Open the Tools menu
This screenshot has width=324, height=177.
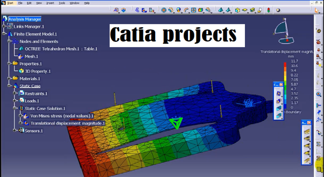click(x=62, y=3)
